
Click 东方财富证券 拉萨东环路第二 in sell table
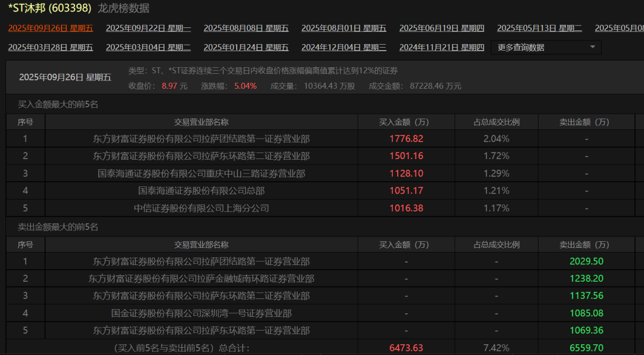(202, 296)
